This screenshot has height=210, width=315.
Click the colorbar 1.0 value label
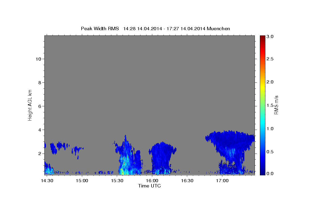point(270,129)
